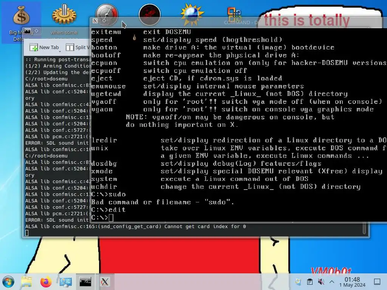The image size is (387, 290).
Task: Click Split View in Konsole toolbar
Action: 78,47
